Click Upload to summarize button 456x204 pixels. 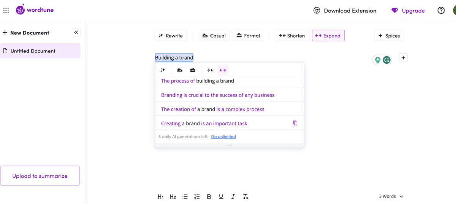[40, 176]
